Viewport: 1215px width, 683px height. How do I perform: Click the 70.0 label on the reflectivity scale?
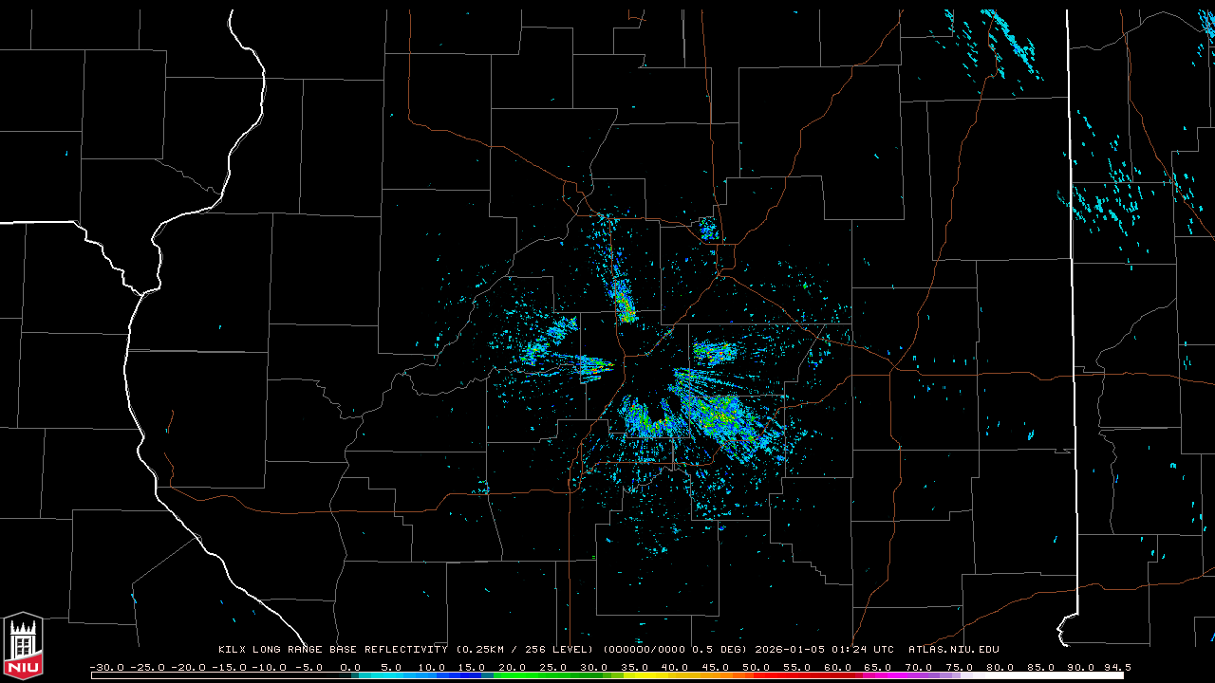click(x=919, y=667)
